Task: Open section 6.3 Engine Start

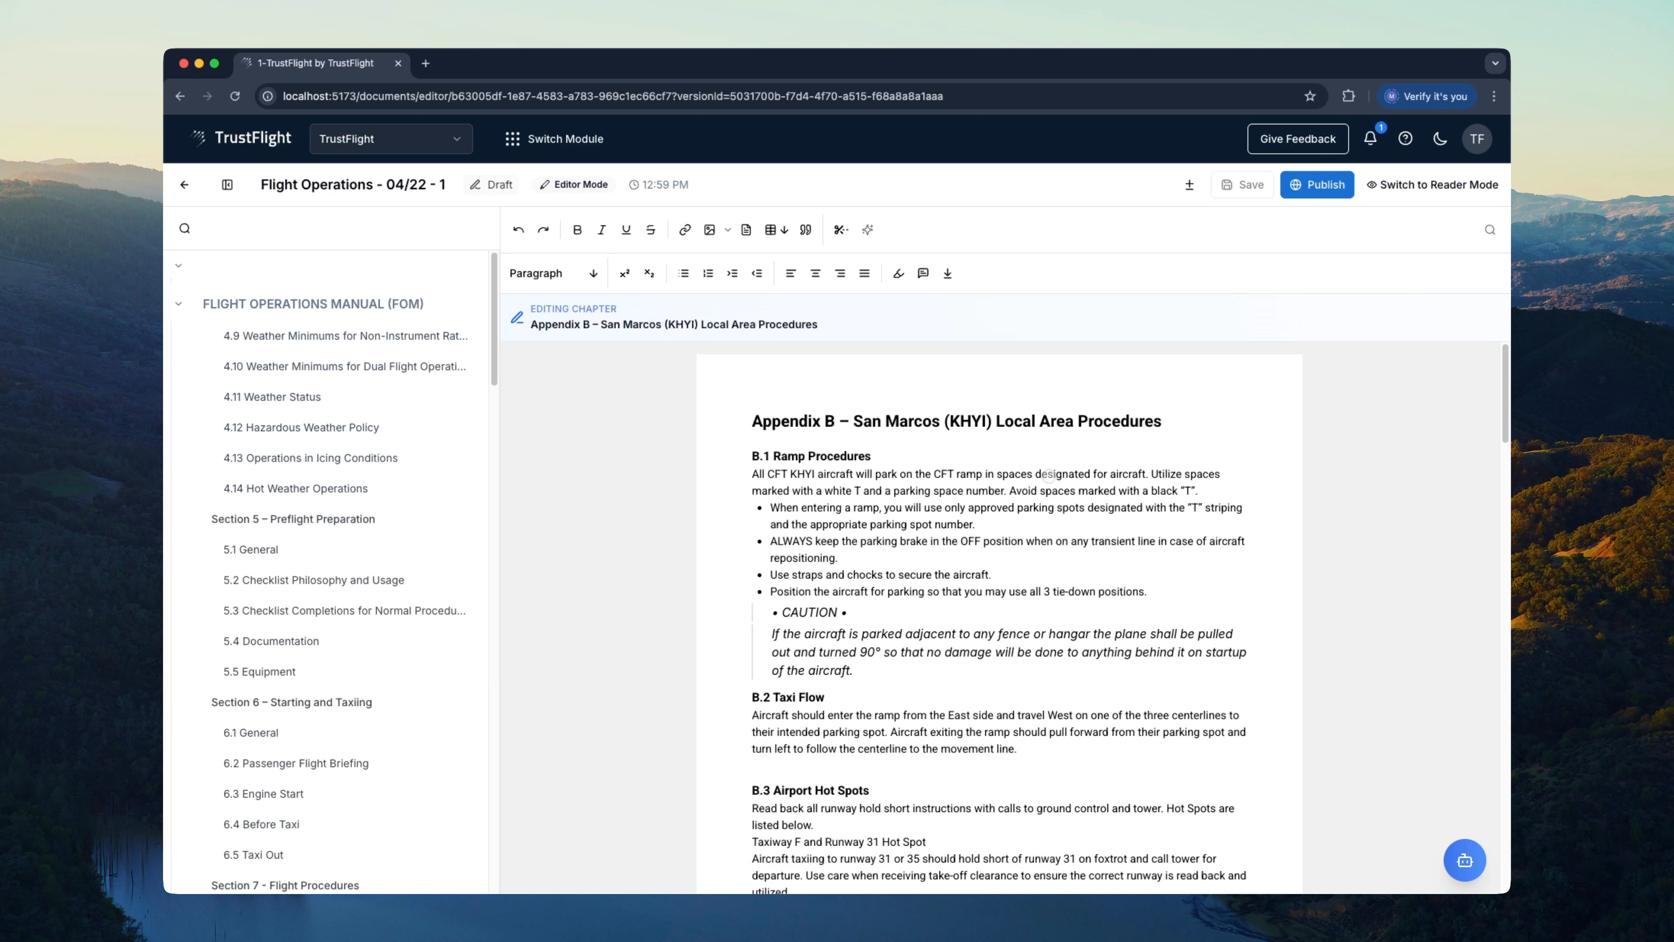Action: [x=263, y=794]
